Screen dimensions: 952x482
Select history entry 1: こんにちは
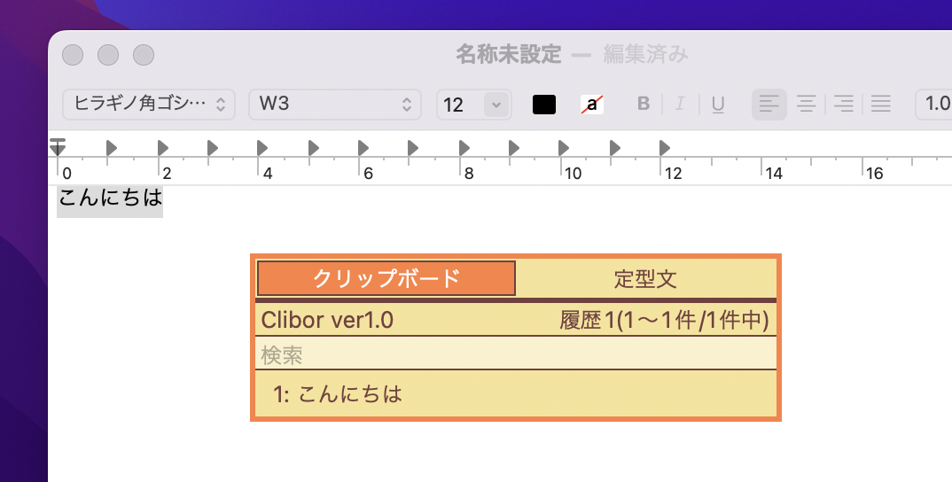coord(516,393)
